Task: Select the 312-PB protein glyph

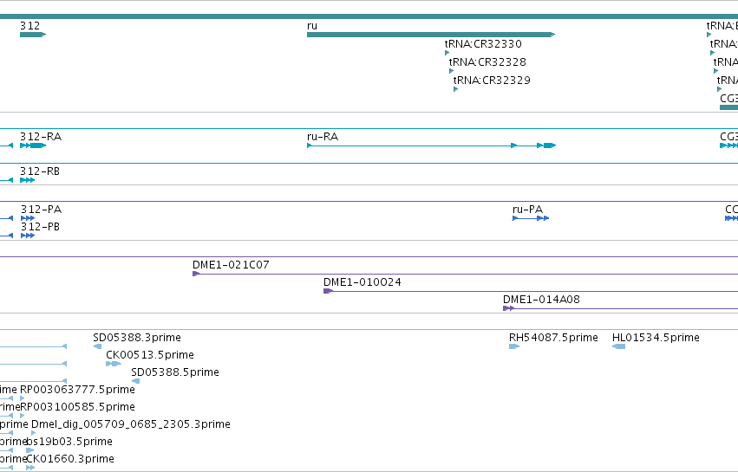Action: (x=28, y=236)
